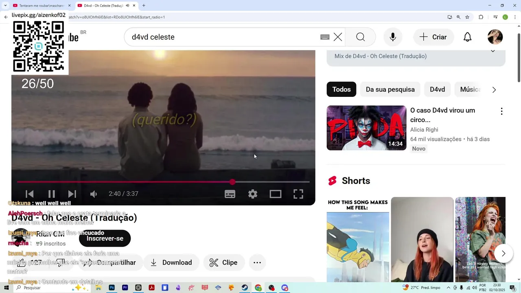Close the 'D4vd - Oh Celeste' tab
This screenshot has width=521, height=293.
(x=134, y=6)
